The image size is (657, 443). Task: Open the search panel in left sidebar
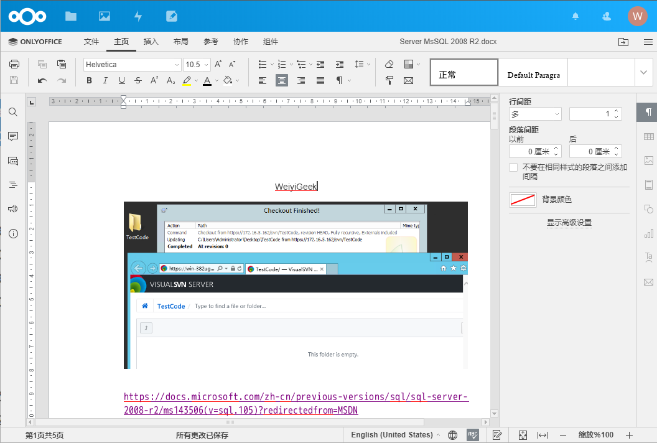13,112
